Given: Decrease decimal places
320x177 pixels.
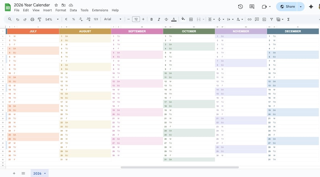Looking at the screenshot, I should [x=81, y=19].
